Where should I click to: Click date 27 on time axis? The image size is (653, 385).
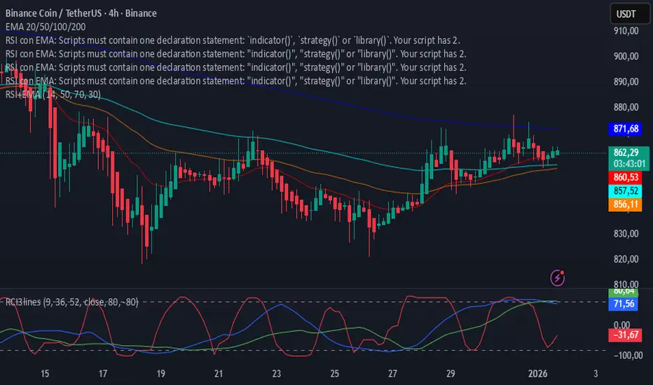pyautogui.click(x=392, y=374)
